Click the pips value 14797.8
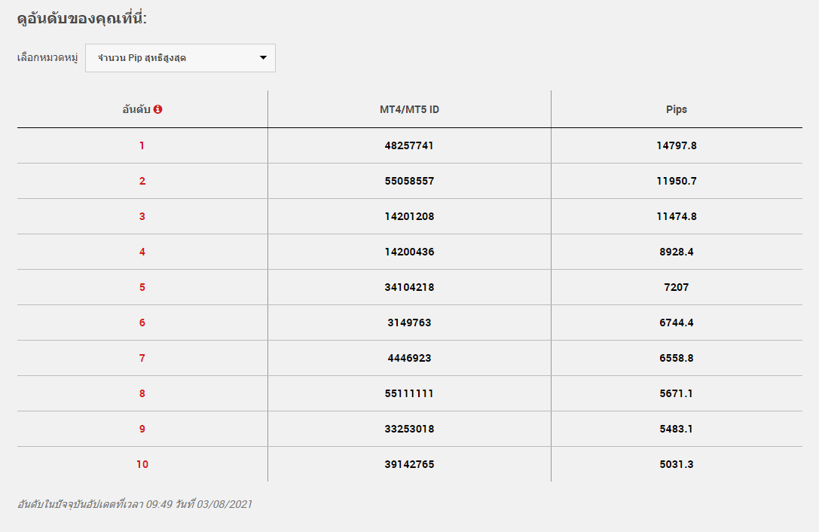This screenshot has height=532, width=819. 677,145
